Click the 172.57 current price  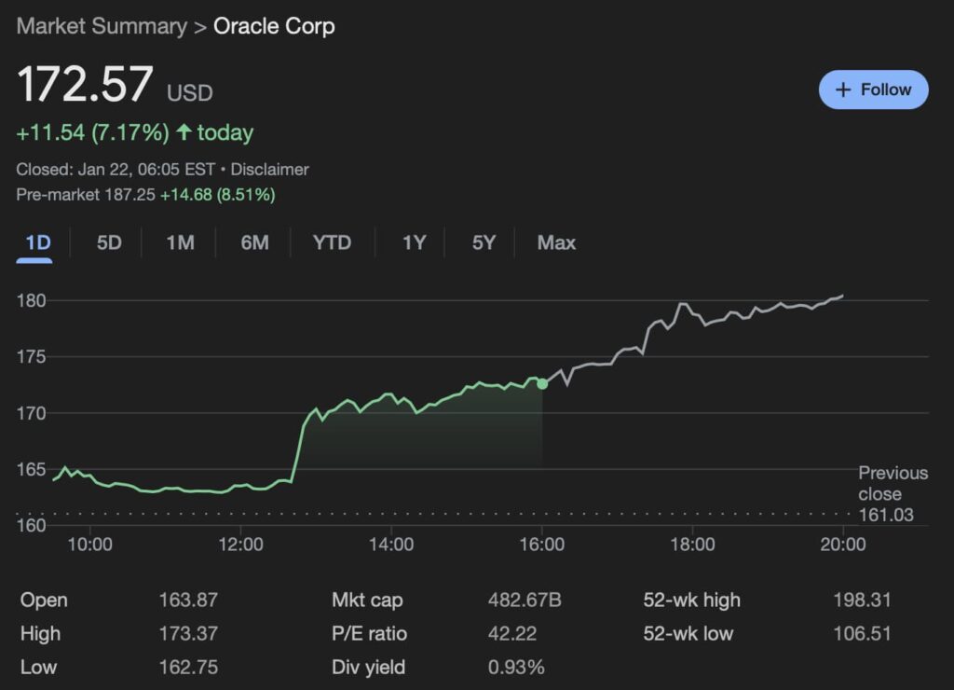pos(86,84)
